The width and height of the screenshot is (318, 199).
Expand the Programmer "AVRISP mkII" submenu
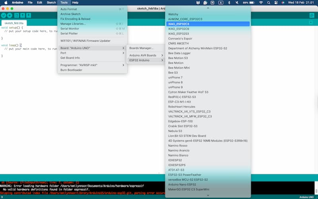point(93,65)
